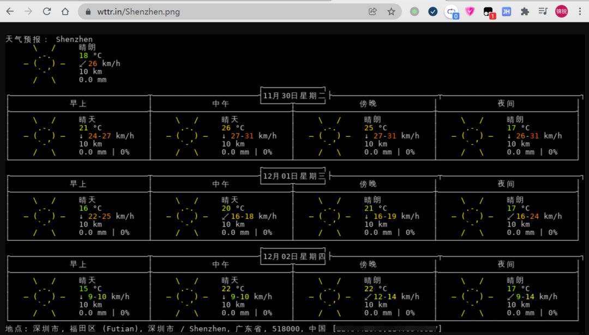This screenshot has height=335, width=589.
Task: Click wind 9-14 km/h on 12月02日 night
Action: (x=532, y=296)
